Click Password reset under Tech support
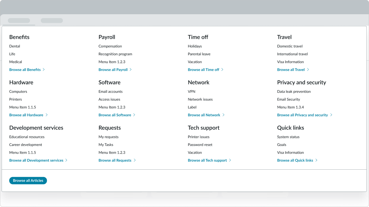The height and width of the screenshot is (207, 369). point(200,145)
